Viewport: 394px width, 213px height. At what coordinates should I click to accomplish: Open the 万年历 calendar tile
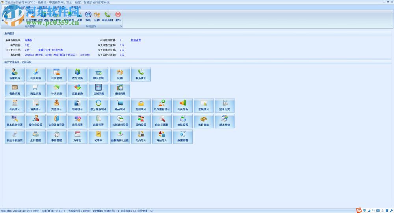click(x=77, y=136)
